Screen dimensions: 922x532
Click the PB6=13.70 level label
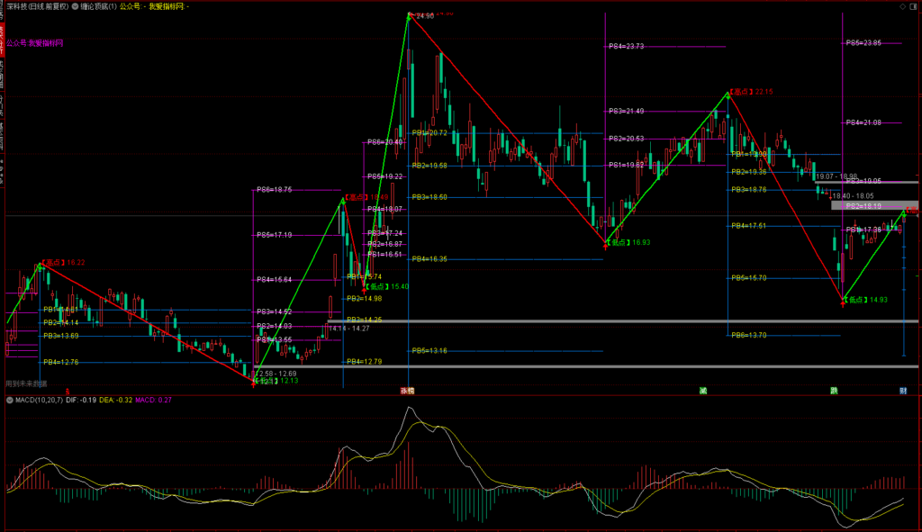click(x=749, y=336)
